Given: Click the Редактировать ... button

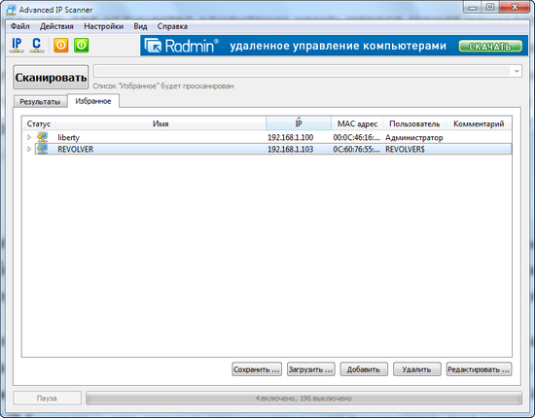Looking at the screenshot, I should point(479,369).
